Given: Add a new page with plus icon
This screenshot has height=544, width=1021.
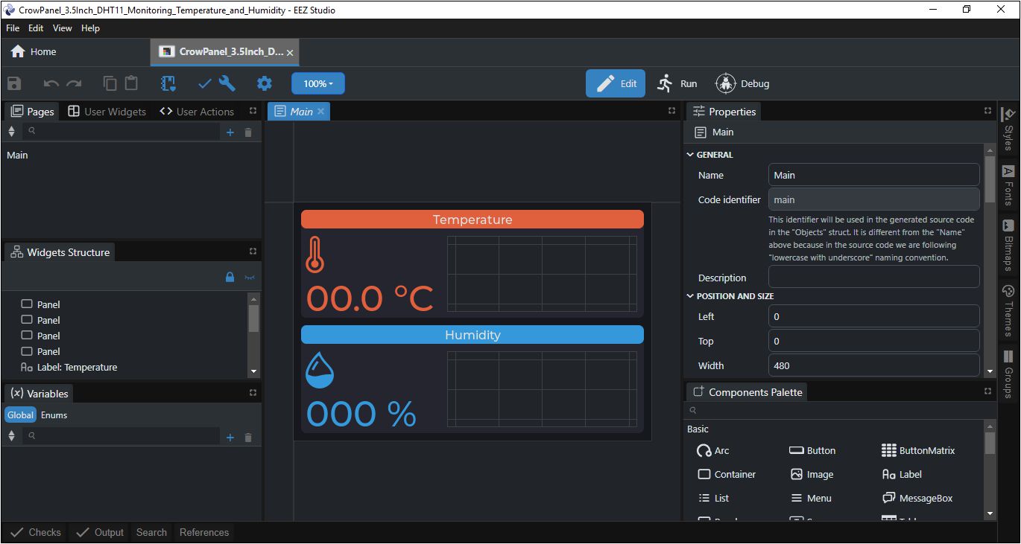Looking at the screenshot, I should [230, 132].
